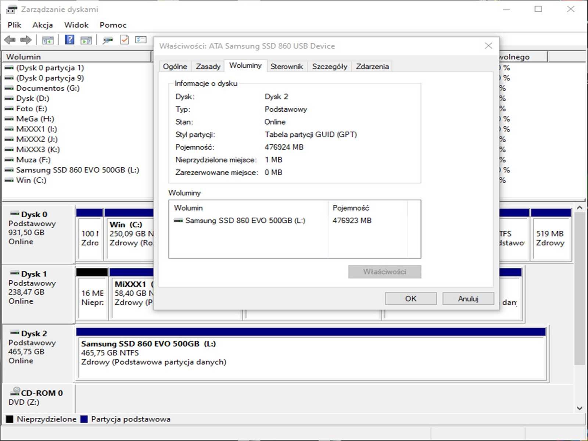Select the MiXXX2 (J:) volume row

[37, 139]
